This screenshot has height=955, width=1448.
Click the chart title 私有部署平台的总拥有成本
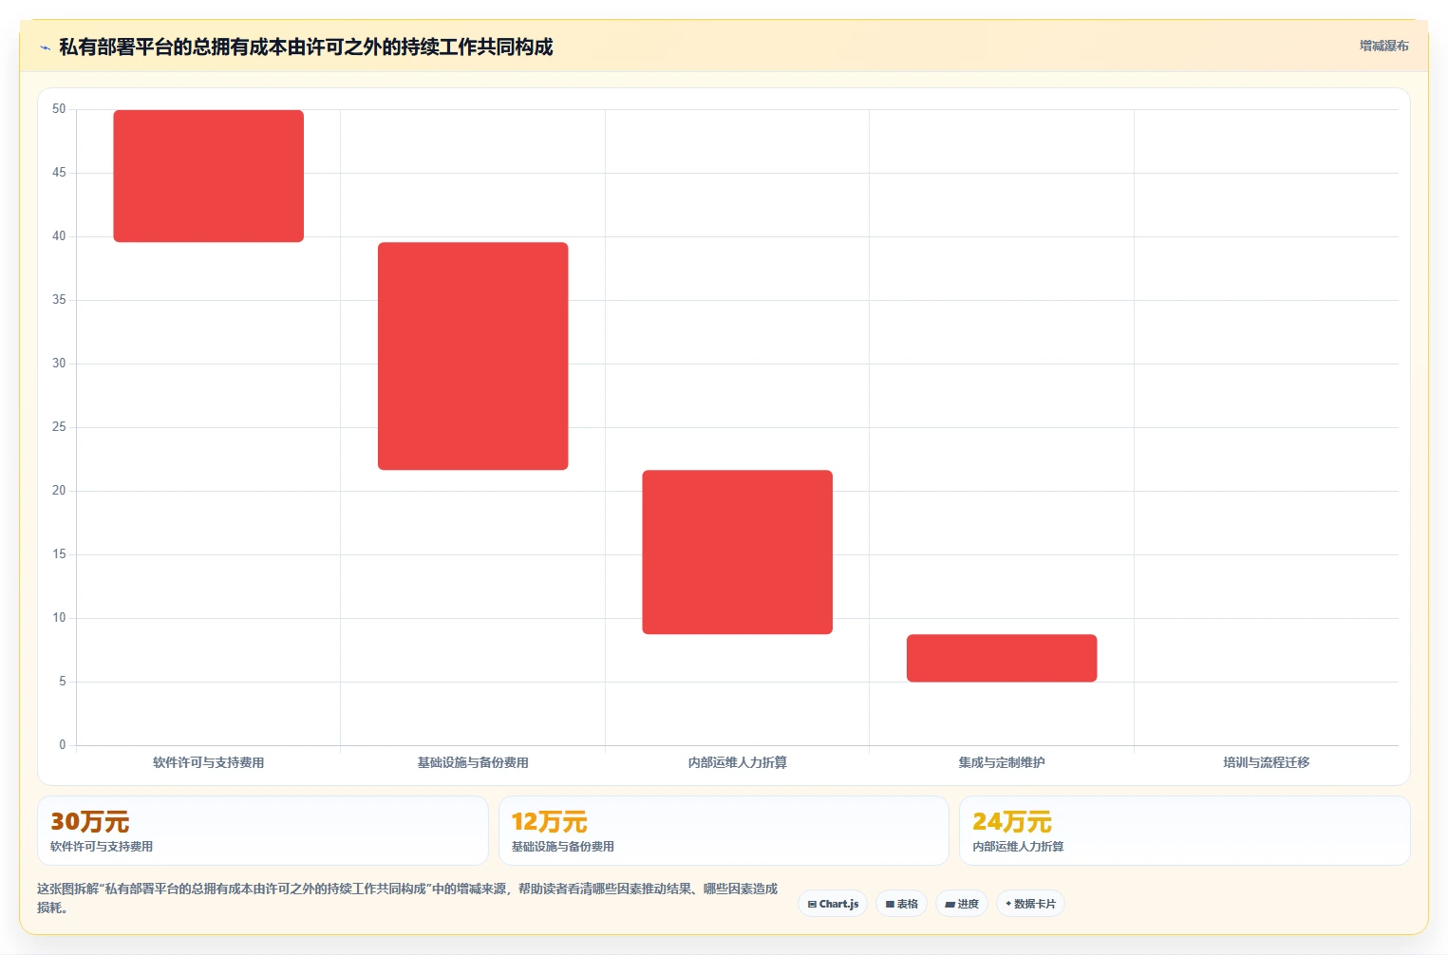point(306,47)
